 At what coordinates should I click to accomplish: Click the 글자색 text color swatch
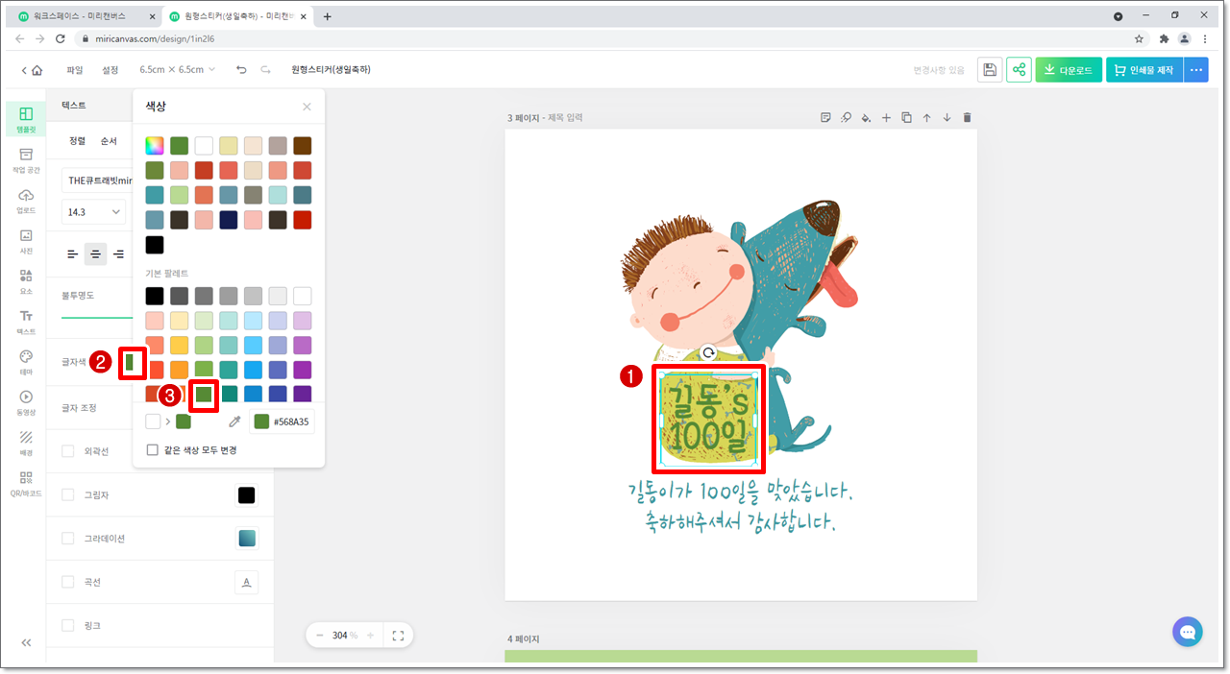131,364
